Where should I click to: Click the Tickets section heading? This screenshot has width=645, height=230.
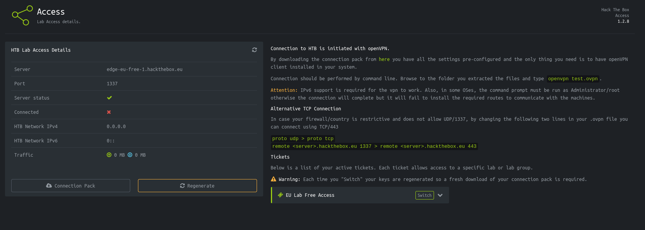click(x=280, y=157)
